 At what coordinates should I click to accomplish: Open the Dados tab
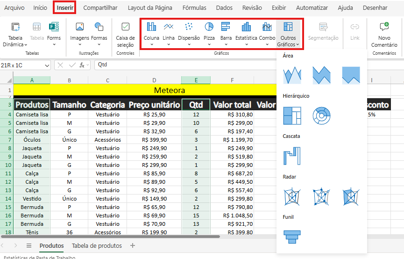pos(224,8)
